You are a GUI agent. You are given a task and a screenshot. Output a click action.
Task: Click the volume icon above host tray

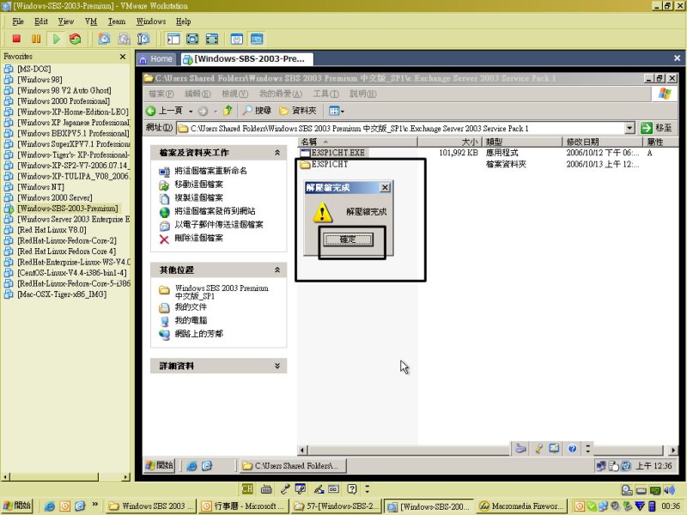click(669, 489)
